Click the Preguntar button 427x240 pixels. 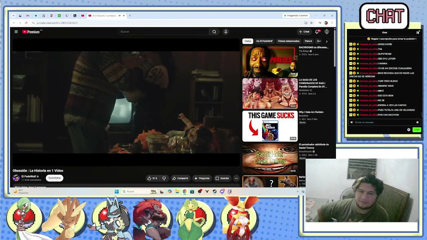pyautogui.click(x=202, y=178)
